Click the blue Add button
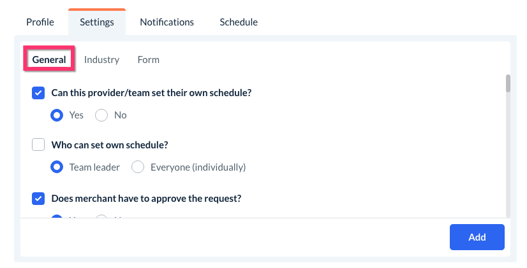The image size is (527, 268). [477, 237]
